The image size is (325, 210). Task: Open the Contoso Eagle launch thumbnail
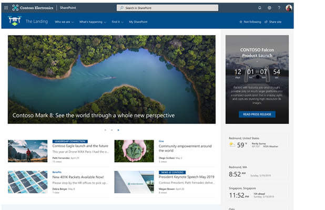(27, 151)
